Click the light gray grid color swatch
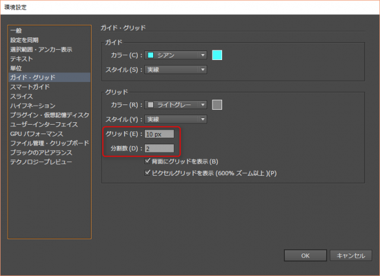Screen dimensions: 380x276 [x=217, y=105]
